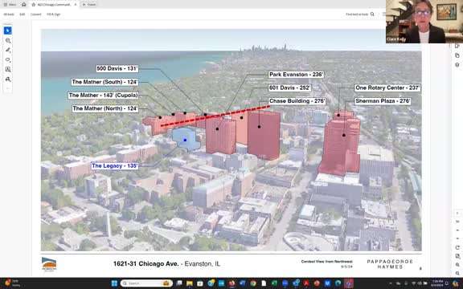463x289 pixels.
Task: Click the '1621-31 Chicago Ave.' title text
Action: [145, 263]
